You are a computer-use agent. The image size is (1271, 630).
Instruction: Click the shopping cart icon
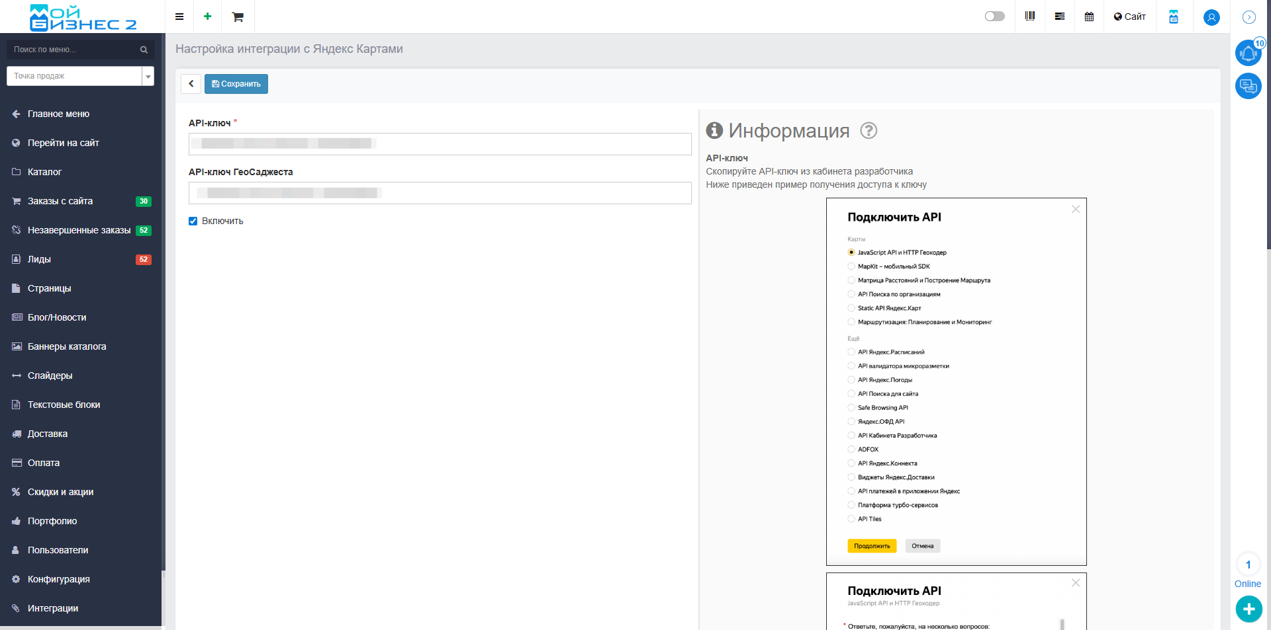click(238, 17)
